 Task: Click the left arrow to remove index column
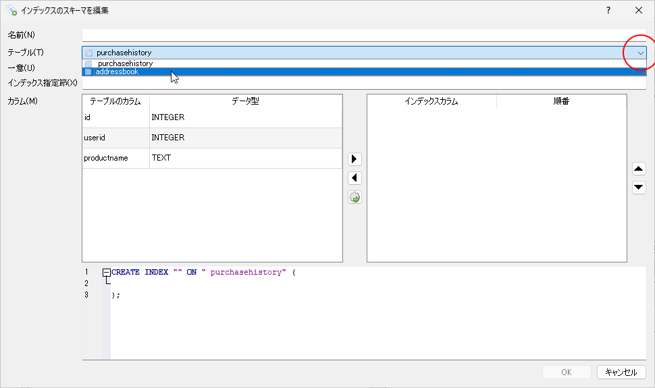pos(355,178)
